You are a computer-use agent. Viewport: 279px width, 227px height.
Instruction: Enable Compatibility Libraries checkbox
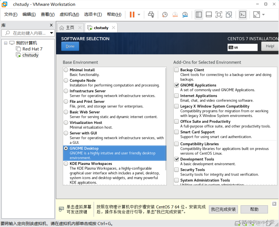coord(176,144)
